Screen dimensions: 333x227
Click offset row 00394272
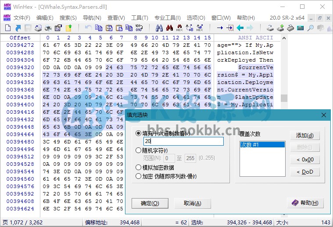click(20, 45)
